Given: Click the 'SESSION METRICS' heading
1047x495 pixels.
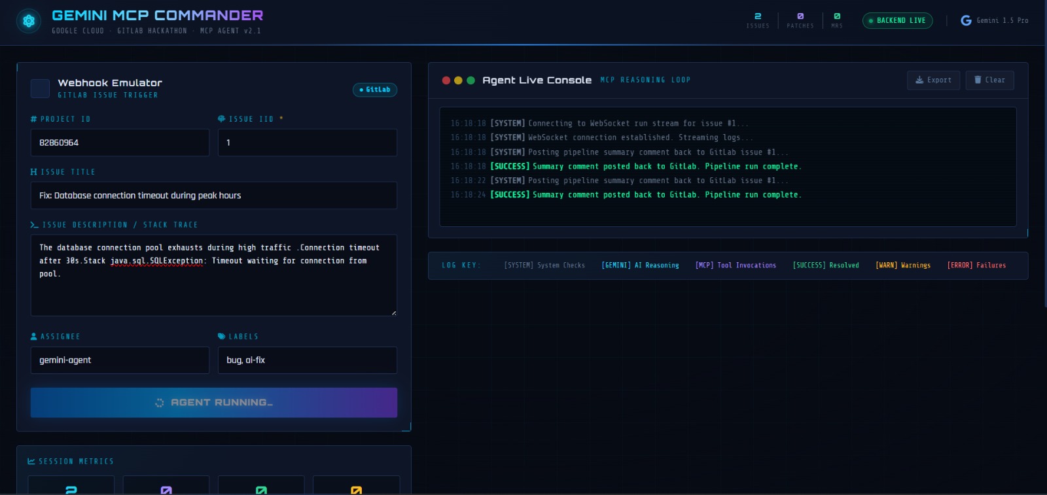Looking at the screenshot, I should [76, 462].
